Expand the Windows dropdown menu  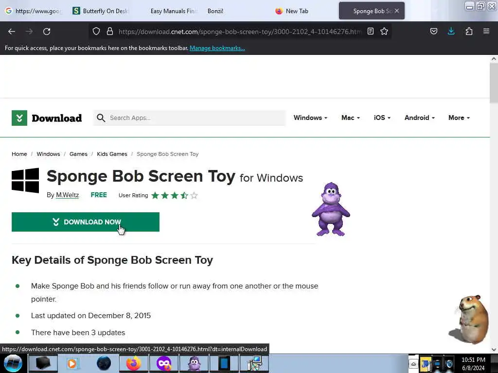pos(310,118)
